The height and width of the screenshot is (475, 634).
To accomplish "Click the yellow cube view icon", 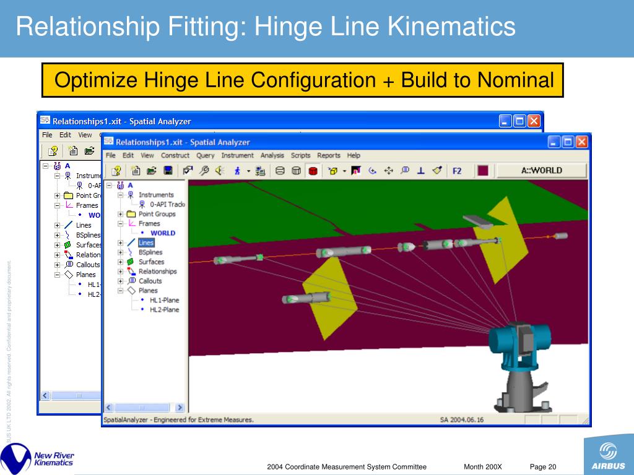I will (332, 171).
